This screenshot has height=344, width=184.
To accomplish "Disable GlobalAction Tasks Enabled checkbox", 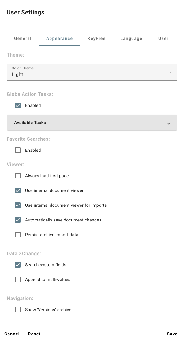I will [x=18, y=105].
